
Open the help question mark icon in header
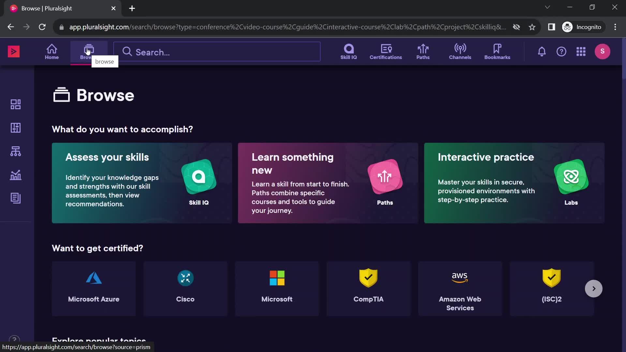(561, 51)
